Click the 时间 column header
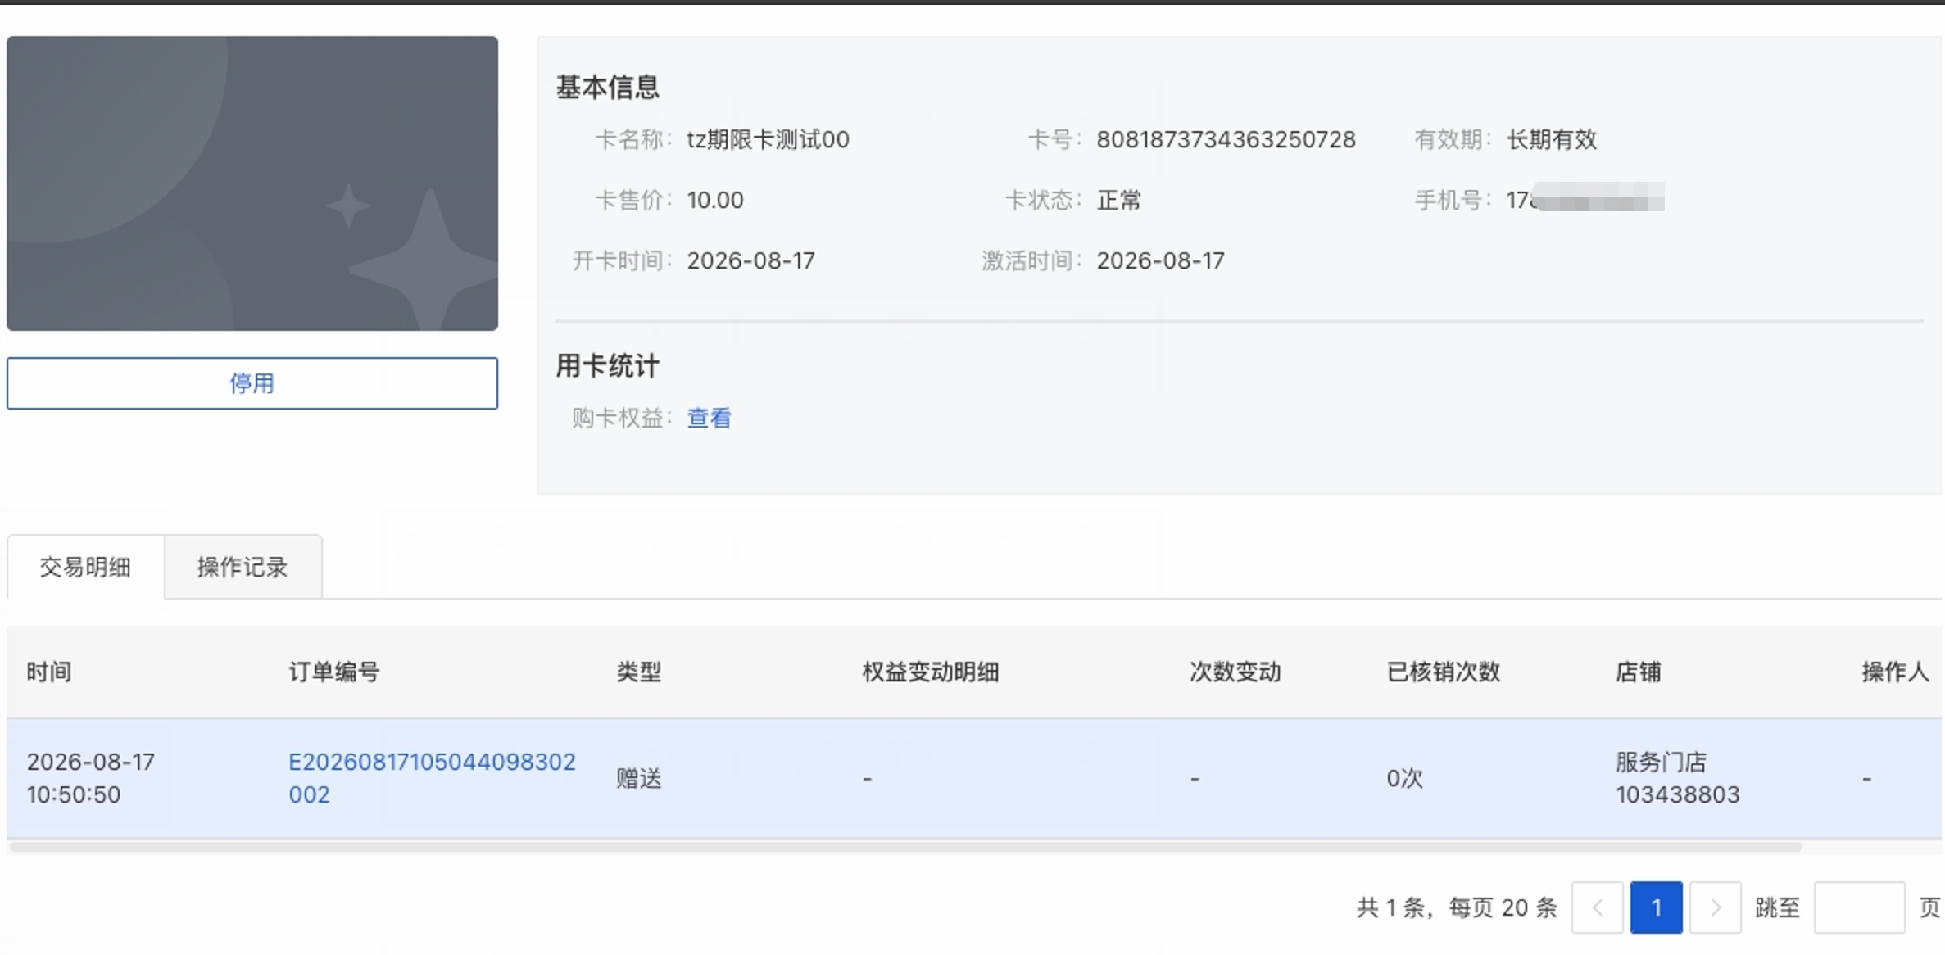 [49, 672]
